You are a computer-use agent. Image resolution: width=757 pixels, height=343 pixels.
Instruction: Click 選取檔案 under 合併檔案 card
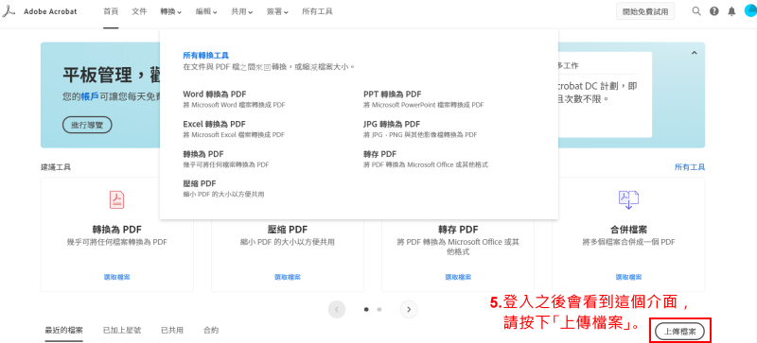[628, 277]
